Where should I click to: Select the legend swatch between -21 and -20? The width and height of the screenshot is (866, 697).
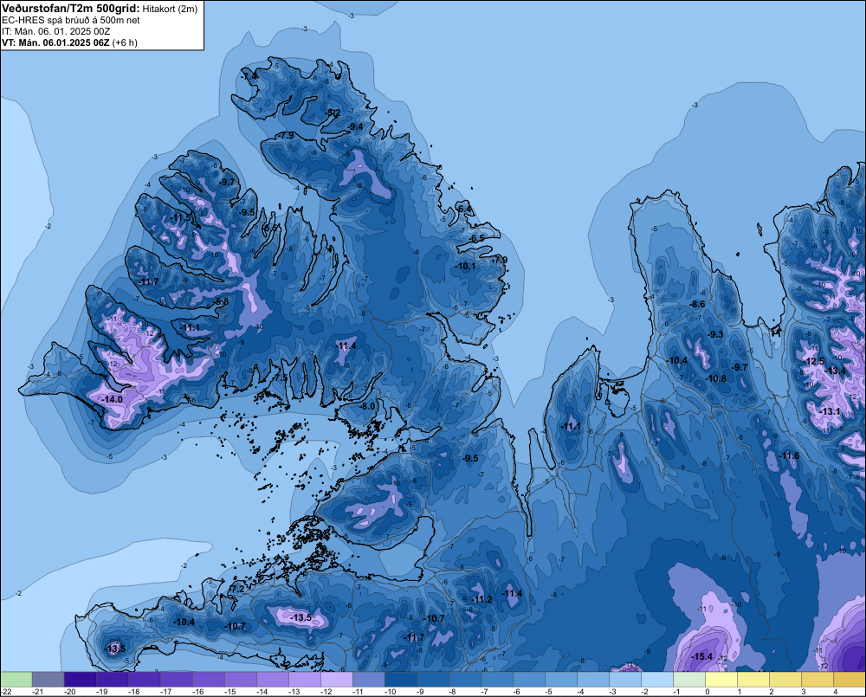[x=48, y=680]
